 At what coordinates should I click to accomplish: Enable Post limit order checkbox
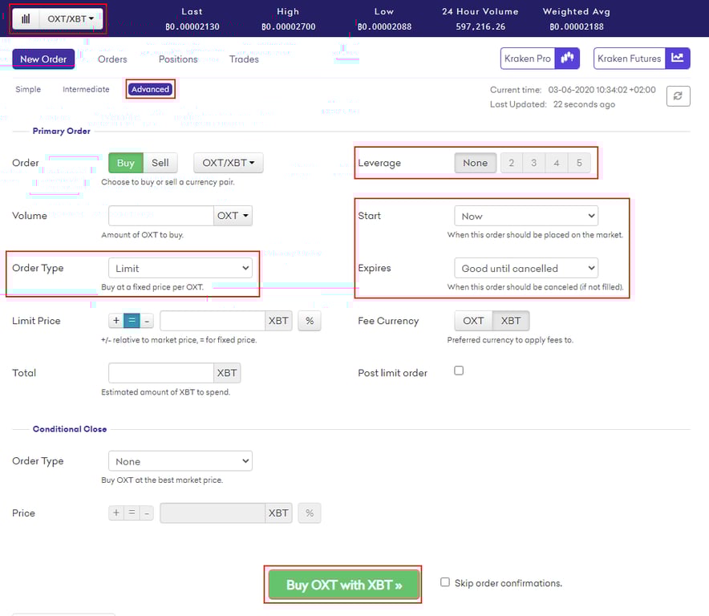click(459, 371)
